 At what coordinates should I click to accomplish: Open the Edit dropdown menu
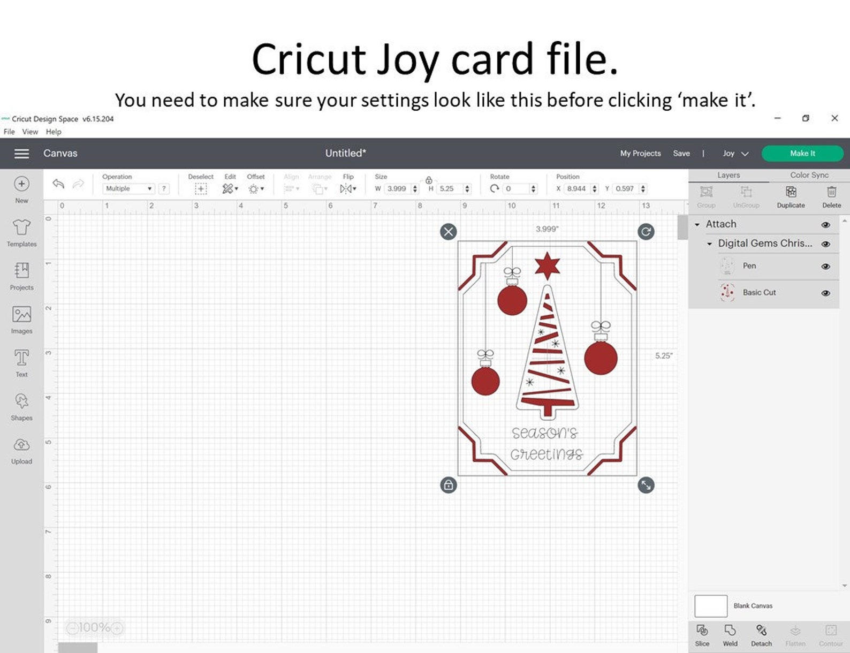pyautogui.click(x=230, y=188)
